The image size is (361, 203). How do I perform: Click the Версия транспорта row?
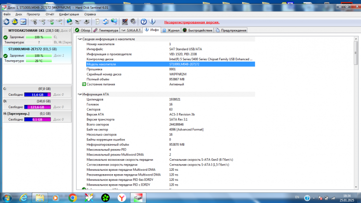(170, 119)
